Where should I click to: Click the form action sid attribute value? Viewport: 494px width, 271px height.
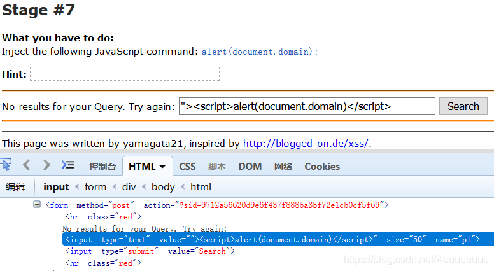(279, 205)
